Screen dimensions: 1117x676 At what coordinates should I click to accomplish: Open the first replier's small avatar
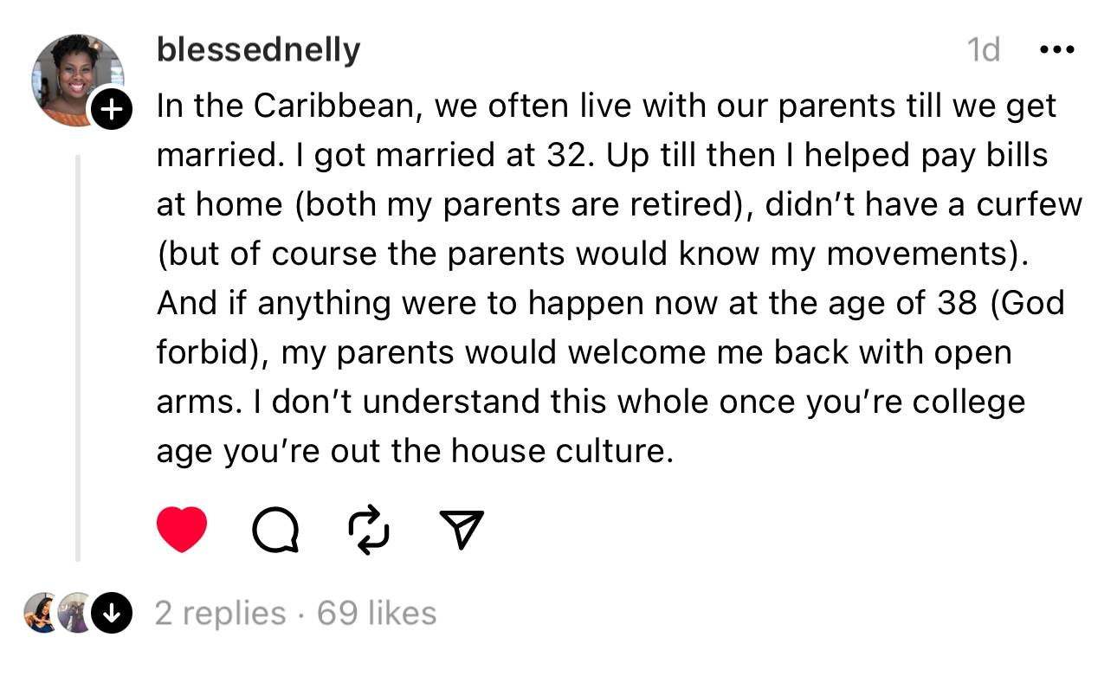42,614
